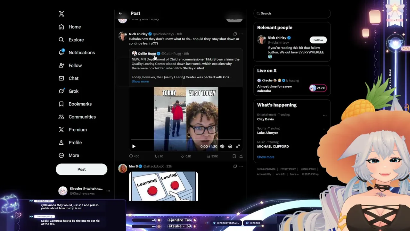Expand quoted post with Show more
Viewport: 410px width, 231px height.
140,81
